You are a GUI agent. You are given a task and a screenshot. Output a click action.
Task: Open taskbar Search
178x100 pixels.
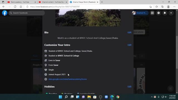click(x=66, y=97)
